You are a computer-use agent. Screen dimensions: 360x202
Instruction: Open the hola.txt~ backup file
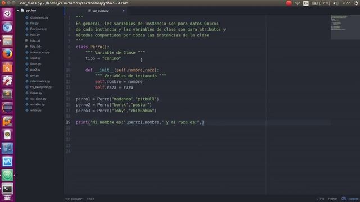click(x=36, y=46)
